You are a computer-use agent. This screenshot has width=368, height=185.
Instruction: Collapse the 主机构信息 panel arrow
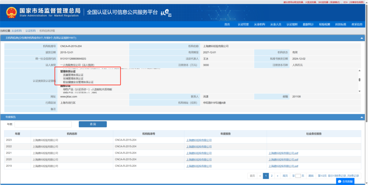click(x=362, y=38)
